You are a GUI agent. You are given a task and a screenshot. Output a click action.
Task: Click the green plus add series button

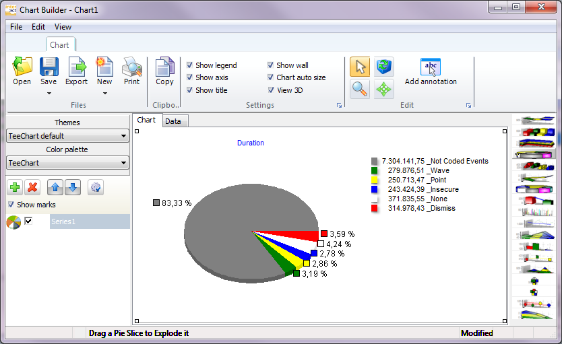[x=15, y=187]
